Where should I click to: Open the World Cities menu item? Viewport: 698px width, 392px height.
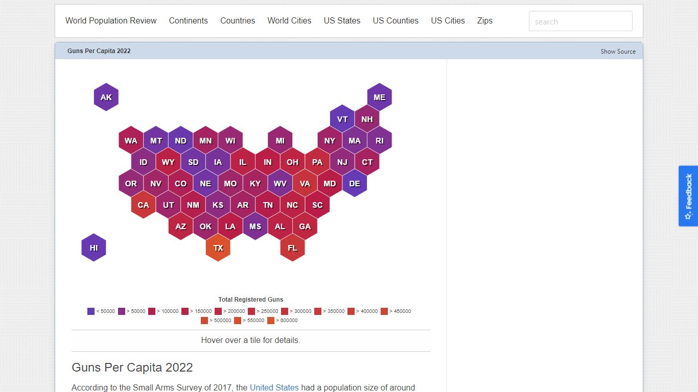pyautogui.click(x=289, y=21)
